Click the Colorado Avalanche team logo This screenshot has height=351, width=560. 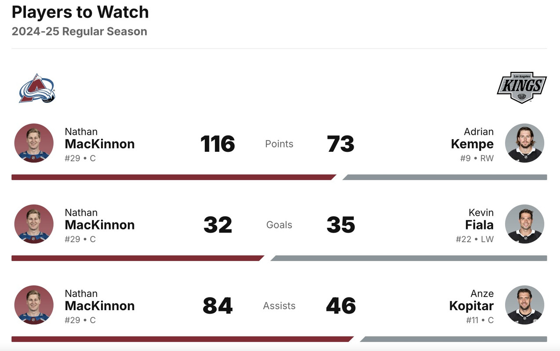(37, 88)
